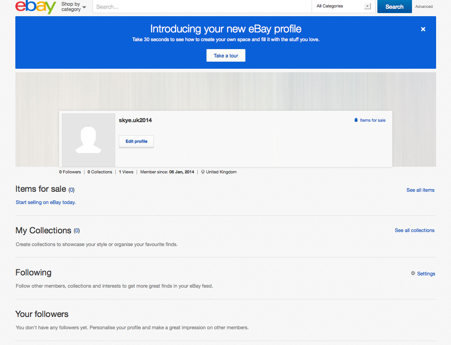451x345 pixels.
Task: Open the Items for sale link in profile card
Action: [x=373, y=120]
